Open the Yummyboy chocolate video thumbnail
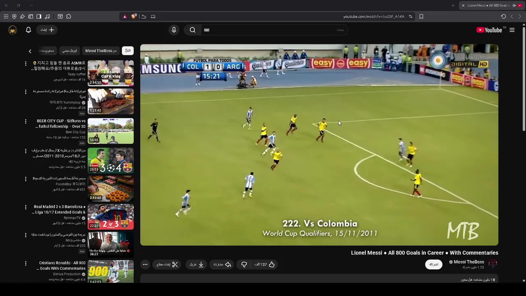The image size is (526, 296). pyautogui.click(x=111, y=102)
